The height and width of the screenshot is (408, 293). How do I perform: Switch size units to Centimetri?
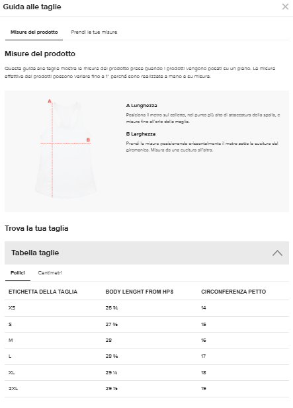coord(50,273)
